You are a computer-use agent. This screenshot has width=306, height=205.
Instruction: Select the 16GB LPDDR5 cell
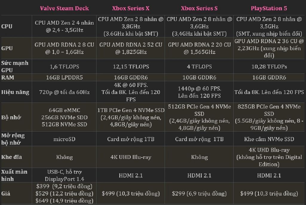(x=65, y=77)
